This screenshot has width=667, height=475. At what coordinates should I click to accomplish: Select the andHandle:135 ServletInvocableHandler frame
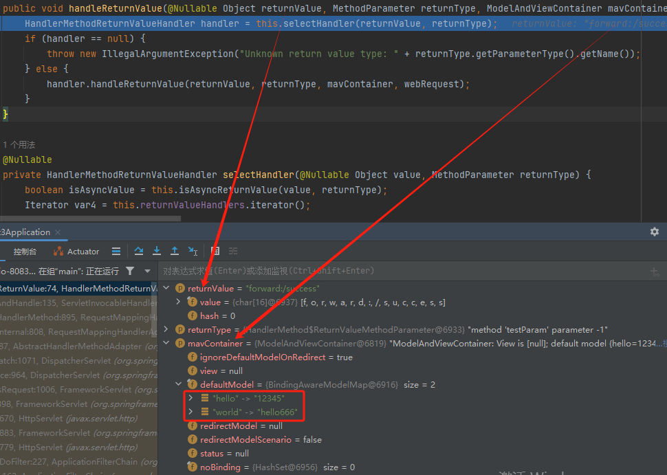click(x=78, y=302)
